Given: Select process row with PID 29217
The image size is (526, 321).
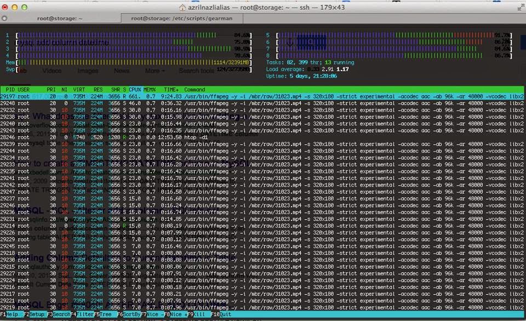Looking at the screenshot, I should 262,294.
